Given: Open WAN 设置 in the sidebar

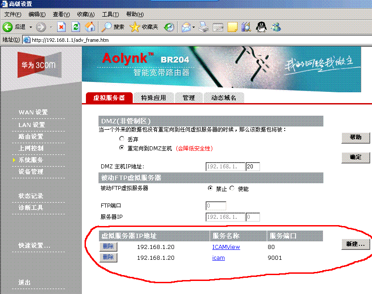Looking at the screenshot, I should click(33, 112).
